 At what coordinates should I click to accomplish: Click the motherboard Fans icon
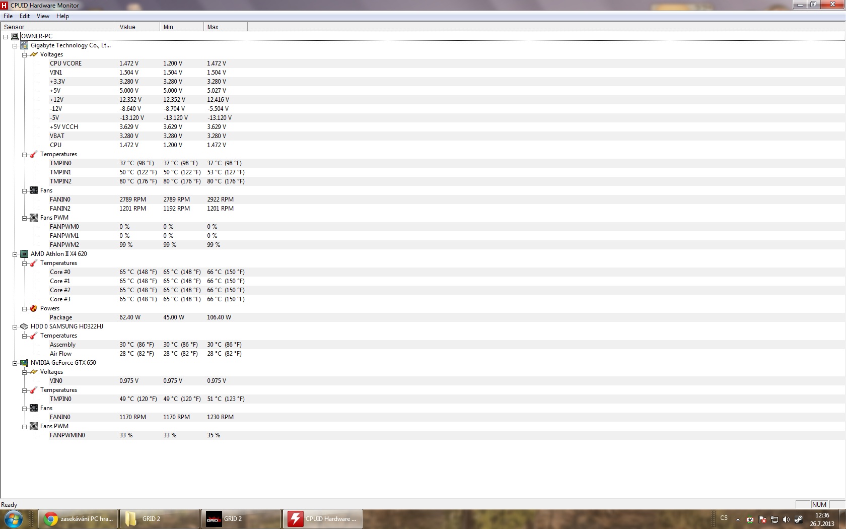click(34, 190)
